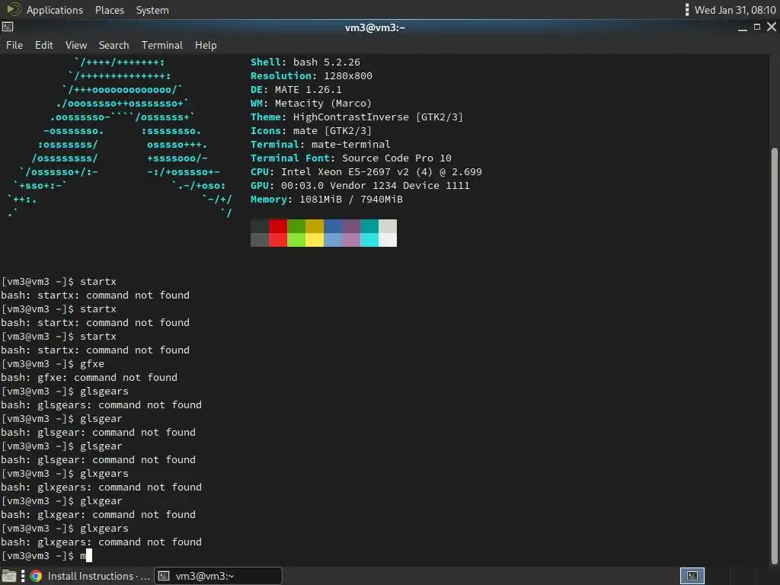This screenshot has width=780, height=585.
Task: Click the 'CPU: Intel Xeon E5-2697' line
Action: (x=366, y=171)
